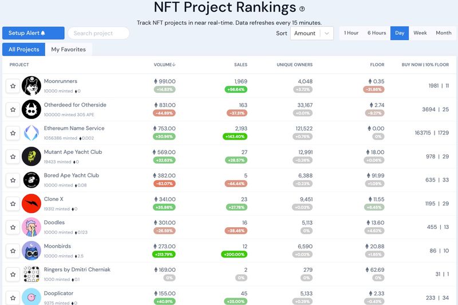Click the star icon in Dooplicator row
Screen dimensions: 458x305
(x=13, y=298)
